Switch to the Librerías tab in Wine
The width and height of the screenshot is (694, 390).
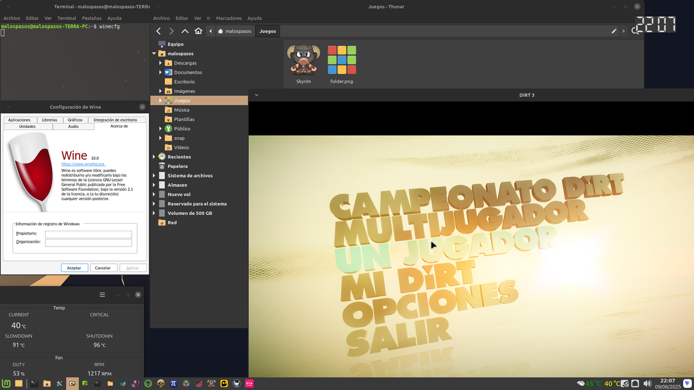[x=49, y=120]
